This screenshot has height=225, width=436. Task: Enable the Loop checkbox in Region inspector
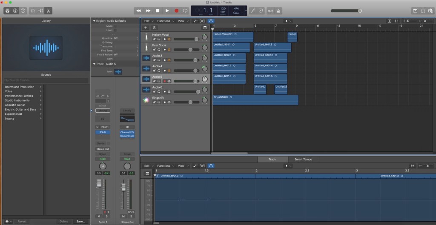pyautogui.click(x=115, y=30)
